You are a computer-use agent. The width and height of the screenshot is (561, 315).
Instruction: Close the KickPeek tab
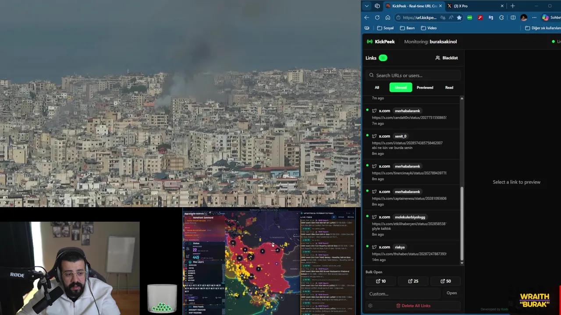click(x=440, y=6)
